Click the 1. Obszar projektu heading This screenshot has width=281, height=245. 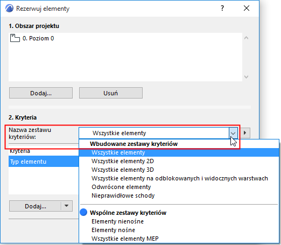[34, 26]
